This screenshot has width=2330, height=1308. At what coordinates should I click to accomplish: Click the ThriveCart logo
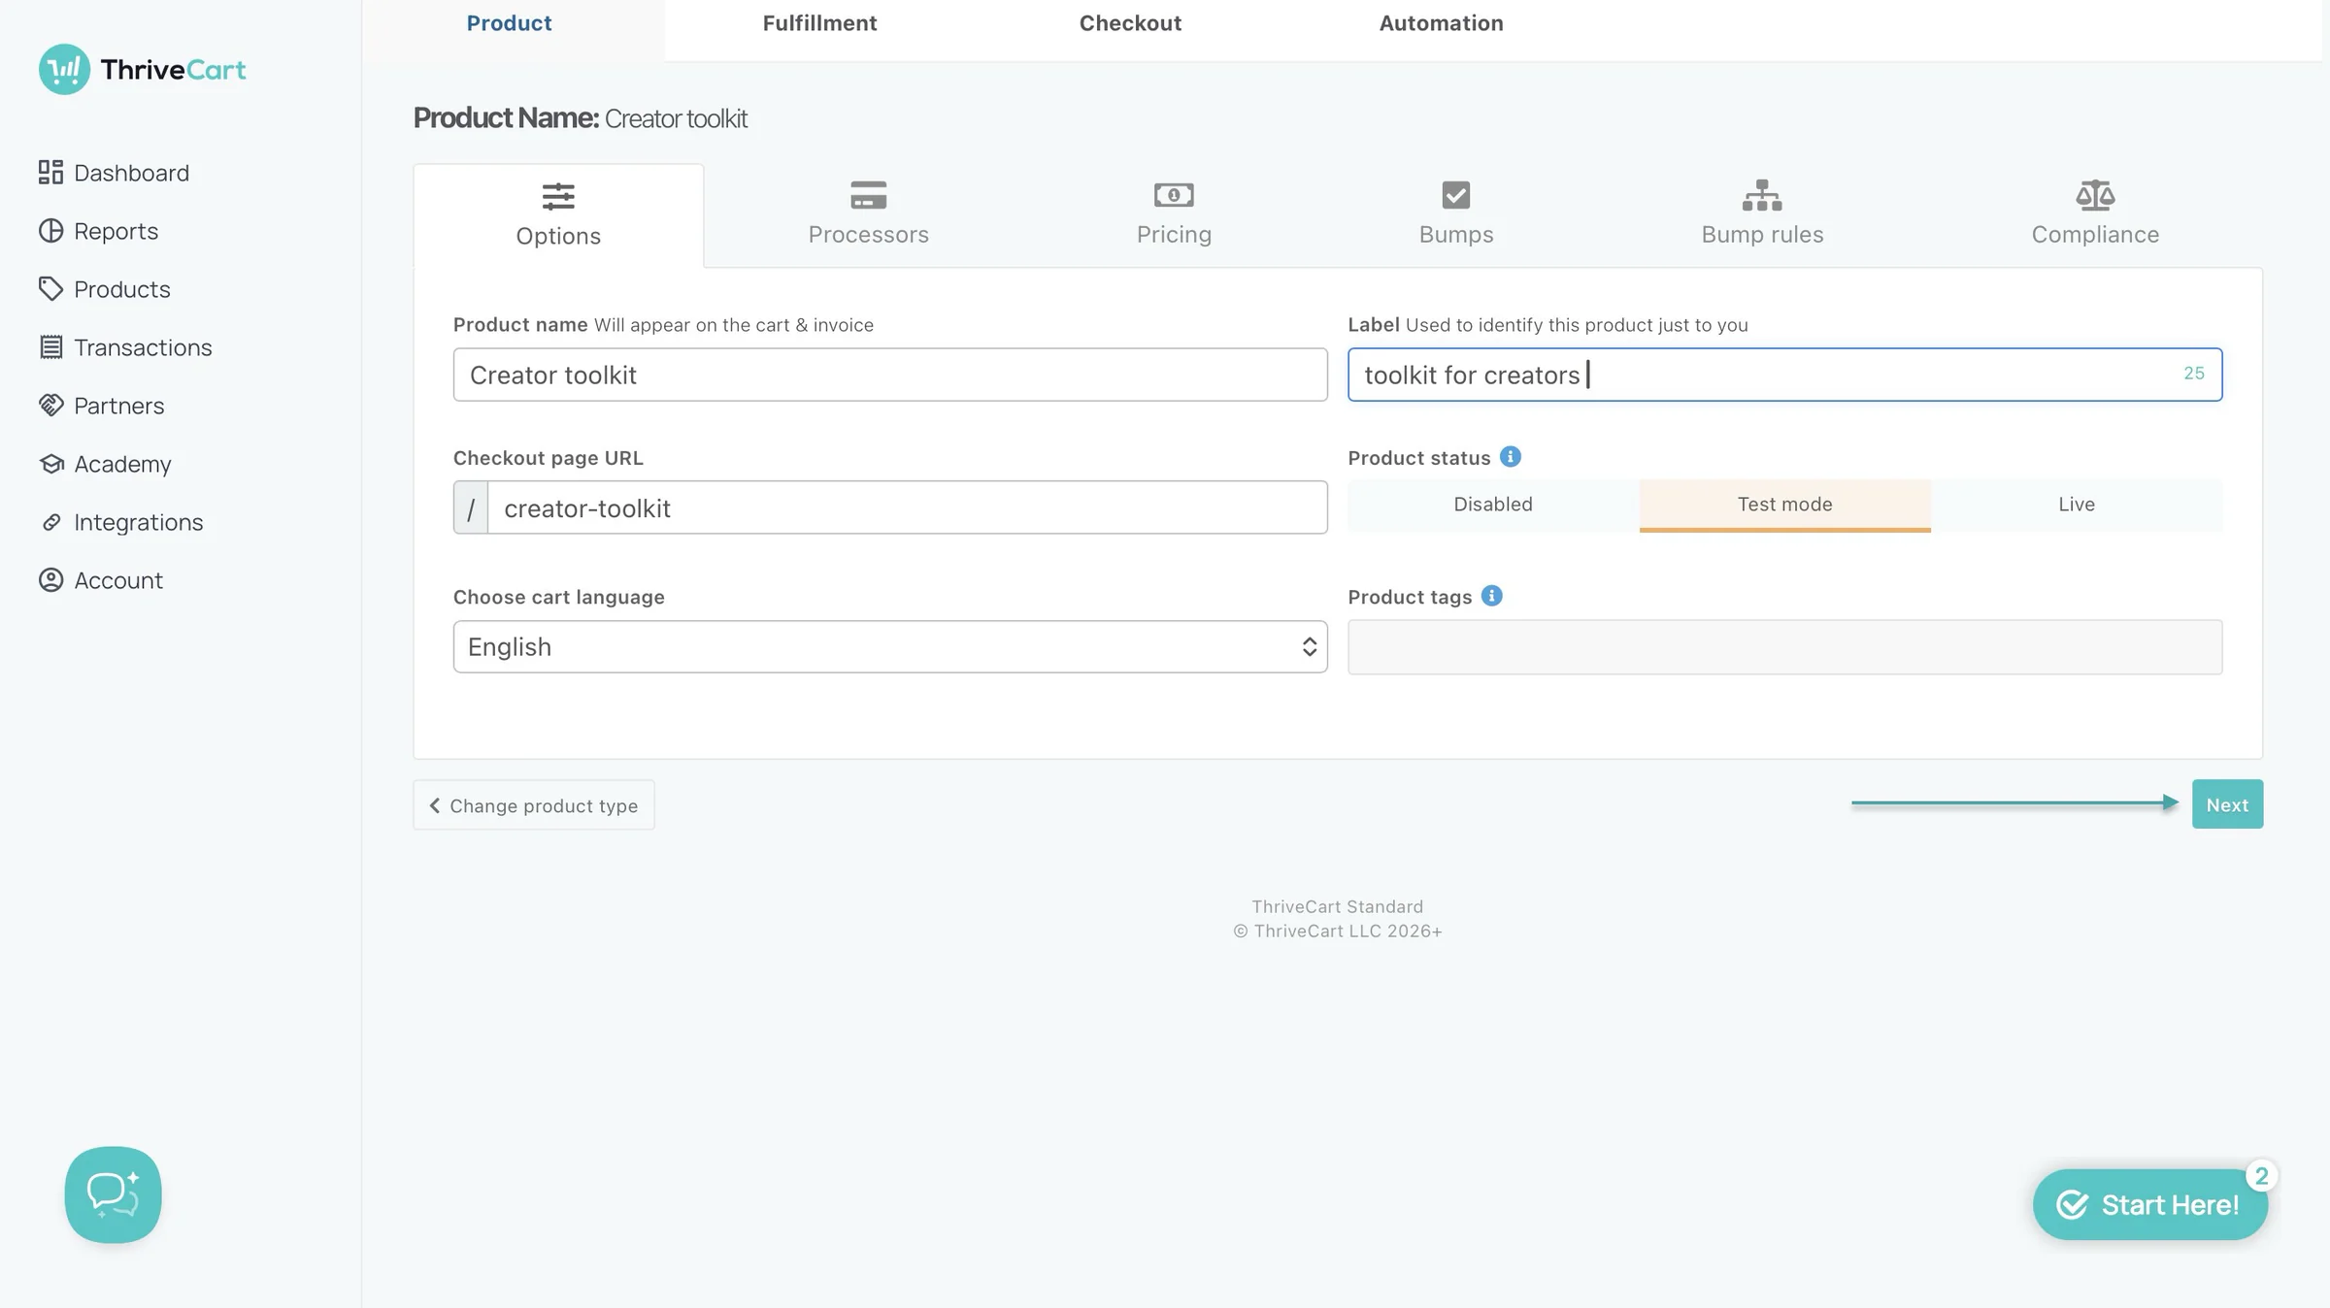pos(143,69)
